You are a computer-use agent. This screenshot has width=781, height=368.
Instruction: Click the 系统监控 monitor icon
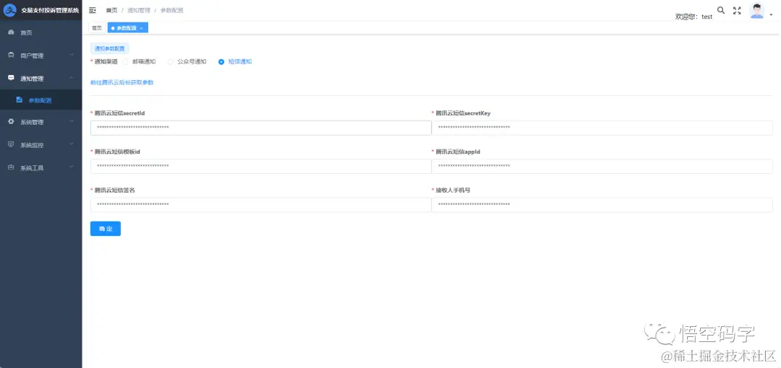click(x=11, y=145)
